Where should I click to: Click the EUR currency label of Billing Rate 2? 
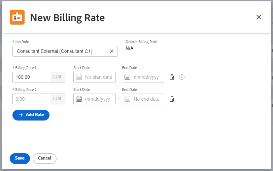coord(57,99)
